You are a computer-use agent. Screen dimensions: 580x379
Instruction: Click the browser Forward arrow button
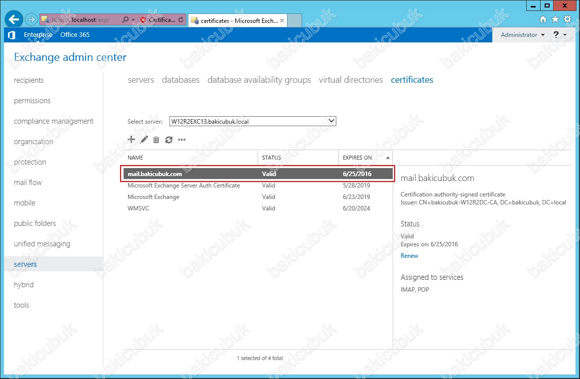pos(31,19)
